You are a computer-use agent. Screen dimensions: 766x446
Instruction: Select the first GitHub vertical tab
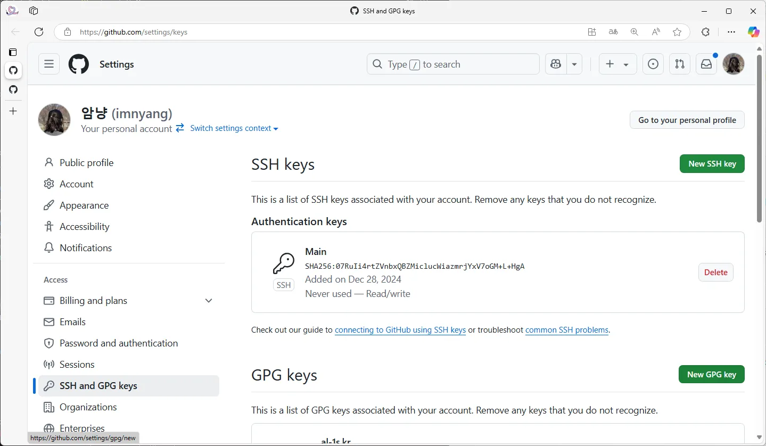point(13,70)
